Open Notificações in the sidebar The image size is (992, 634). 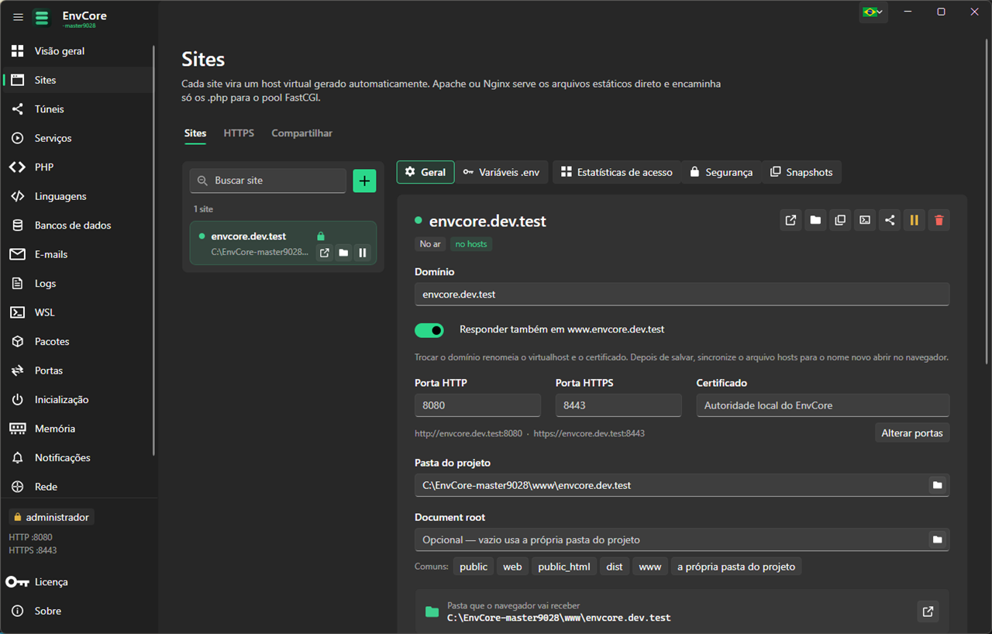pos(77,458)
